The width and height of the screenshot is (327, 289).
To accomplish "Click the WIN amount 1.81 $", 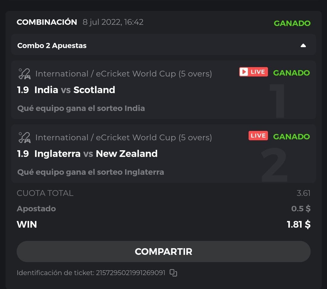I will (299, 224).
